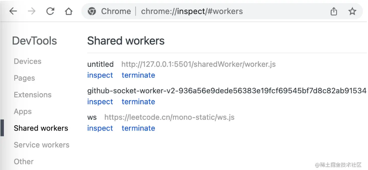The height and width of the screenshot is (170, 368).
Task: Inspect the untitled worker.js shared worker
Action: pos(100,75)
